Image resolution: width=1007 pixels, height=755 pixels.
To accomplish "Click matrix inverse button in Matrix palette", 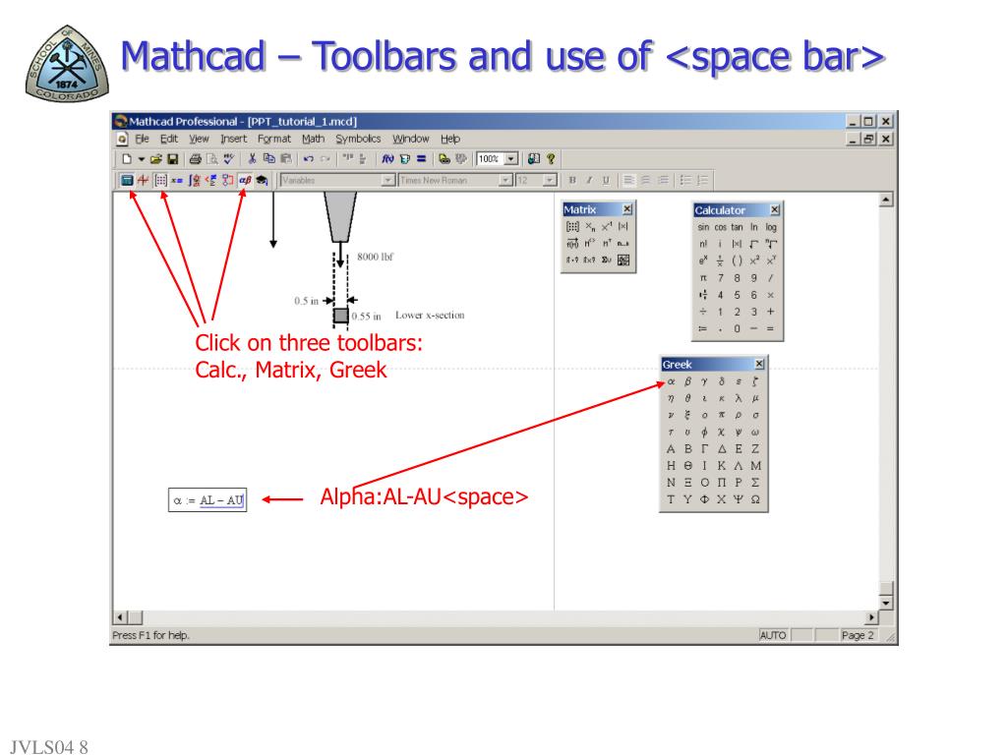I will click(x=607, y=227).
